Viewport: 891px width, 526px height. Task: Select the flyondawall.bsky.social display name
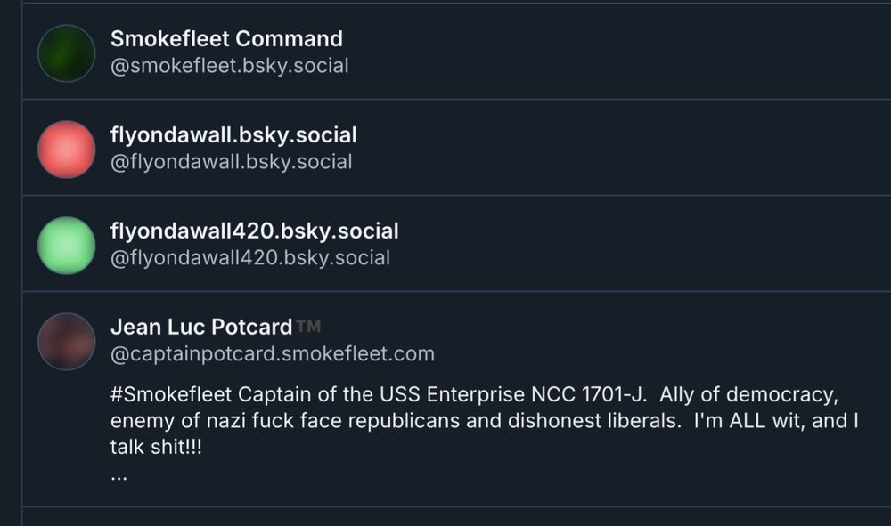click(233, 134)
